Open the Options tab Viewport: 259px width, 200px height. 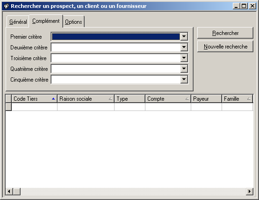click(73, 22)
